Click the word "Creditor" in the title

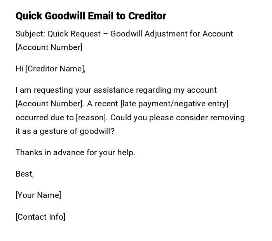pos(147,16)
